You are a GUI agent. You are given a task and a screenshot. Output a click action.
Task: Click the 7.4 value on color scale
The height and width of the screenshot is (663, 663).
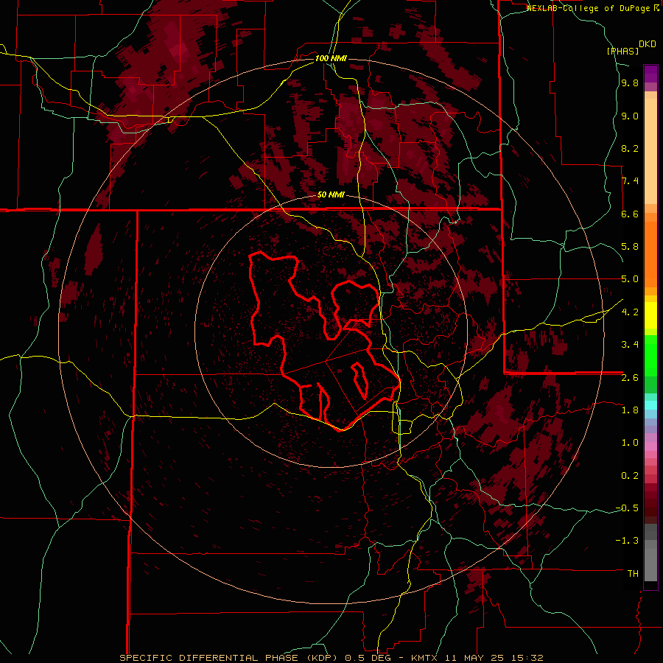[630, 181]
